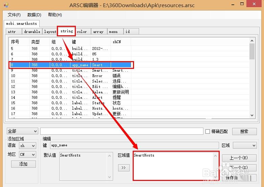Select the mobi.smarthosts package tab
The width and height of the screenshot is (264, 187).
pyautogui.click(x=22, y=24)
